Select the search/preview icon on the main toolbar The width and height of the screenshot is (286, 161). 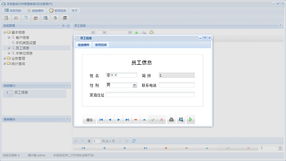pyautogui.click(x=6, y=18)
